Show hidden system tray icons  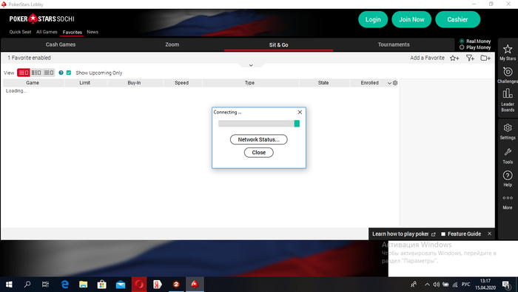tap(427, 285)
